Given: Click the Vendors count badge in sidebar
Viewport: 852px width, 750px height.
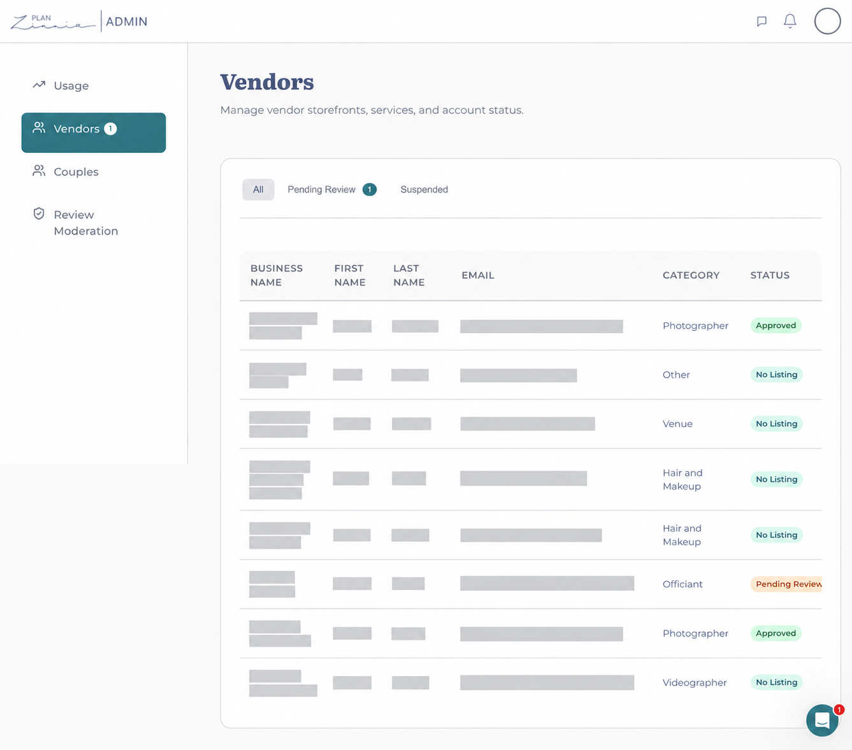Looking at the screenshot, I should click(110, 129).
